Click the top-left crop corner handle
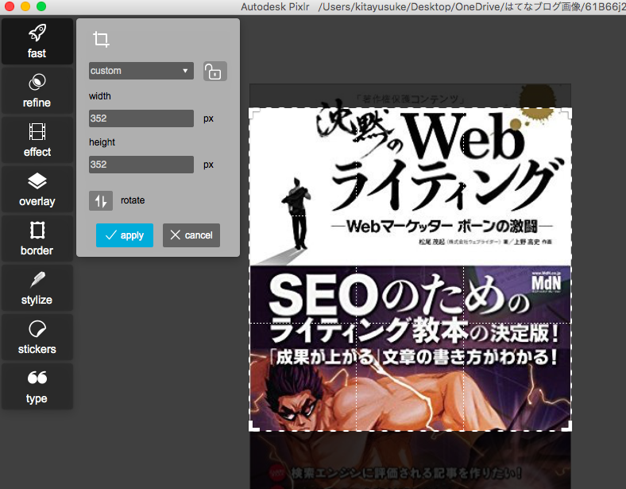Screen dimensions: 626x489 (x=254, y=114)
